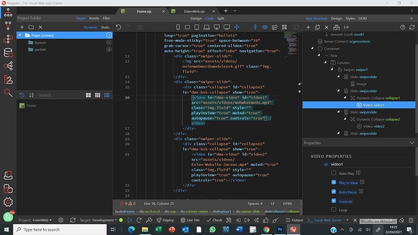
Task: Click the Run play icon in bottom bar
Action: click(x=130, y=220)
